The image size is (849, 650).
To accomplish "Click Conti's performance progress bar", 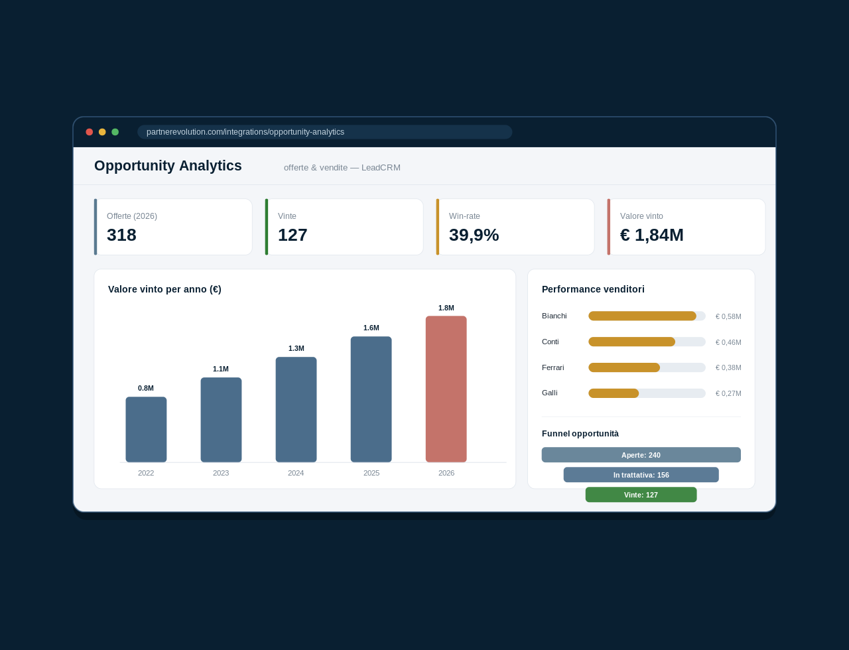I will click(x=647, y=342).
